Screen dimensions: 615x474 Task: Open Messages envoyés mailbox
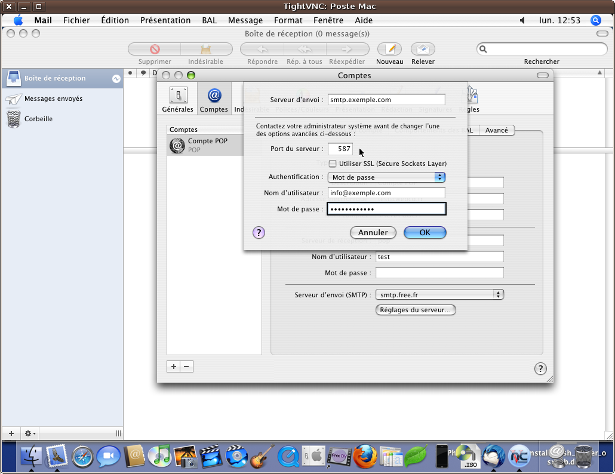click(62, 99)
